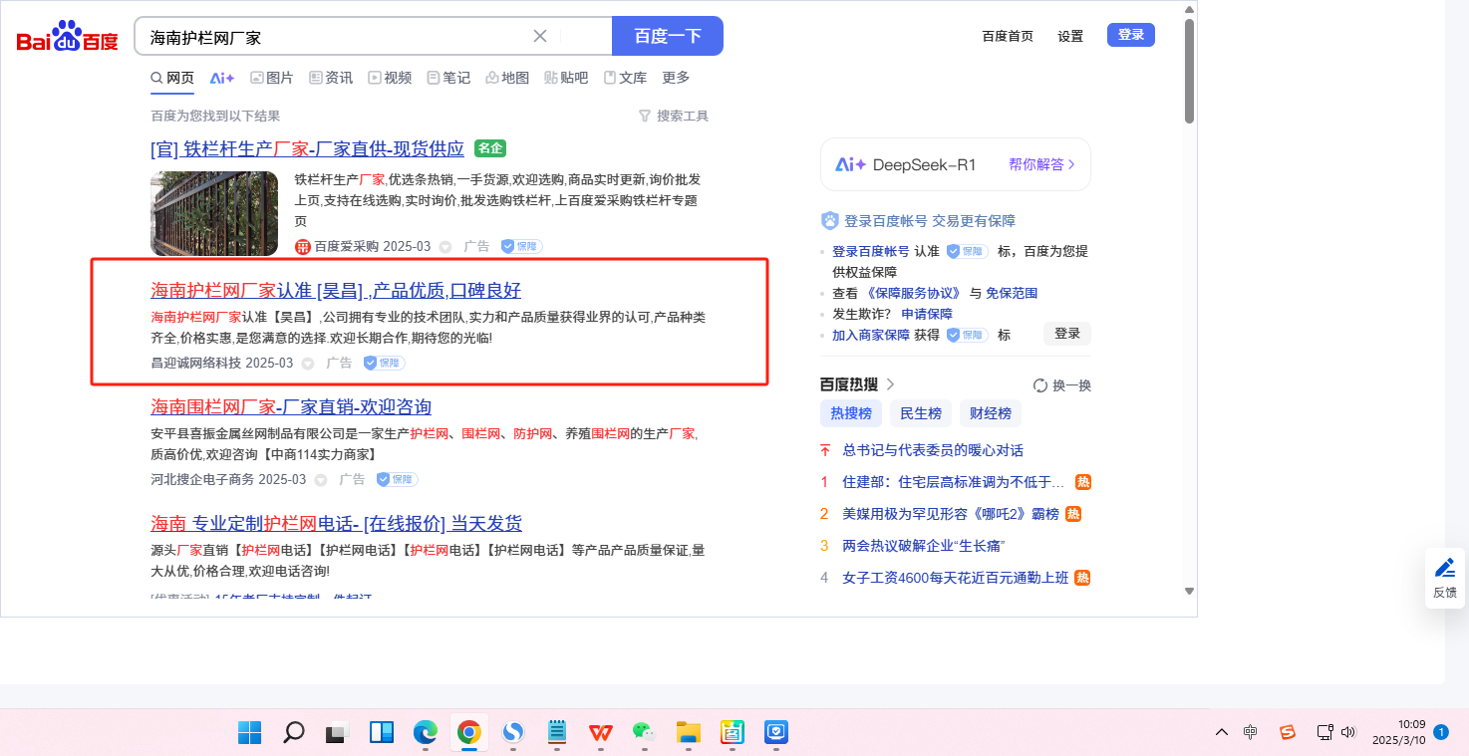Open ad dropdown beside 昌迎诚网络科技 2025-03
Viewport: 1469px width, 756px height.
pyautogui.click(x=308, y=364)
